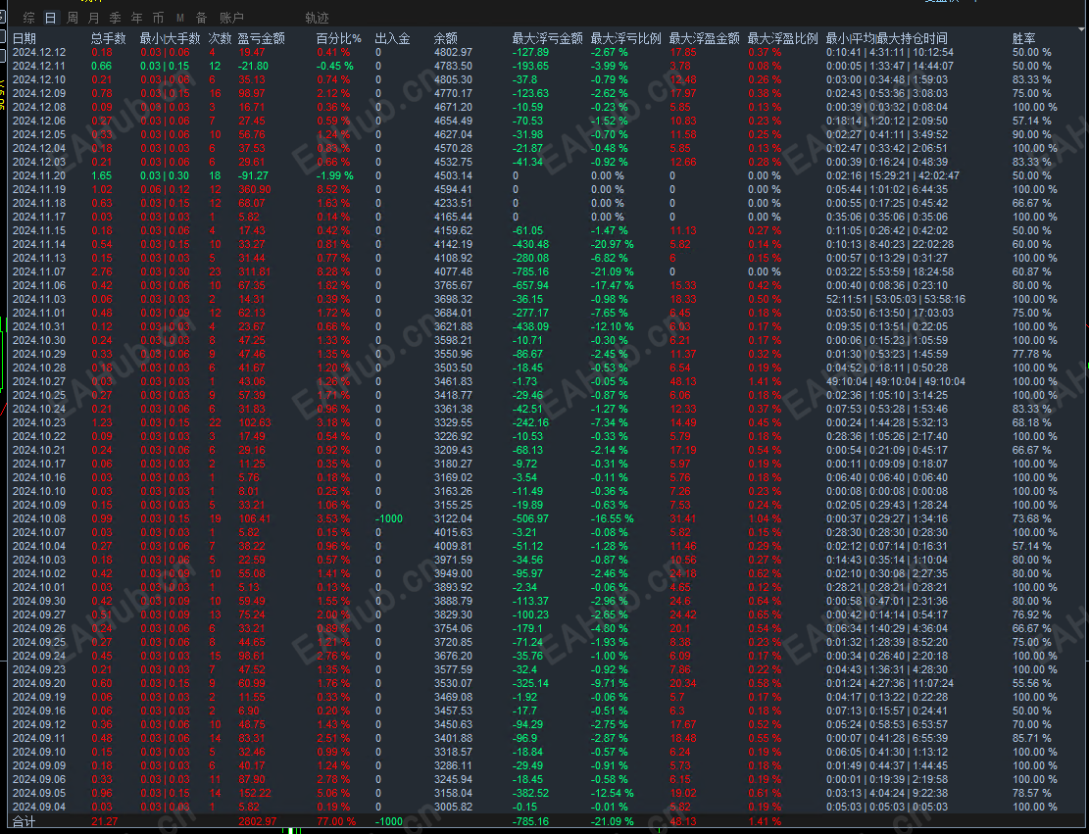Sort by the 余额 column header
The height and width of the screenshot is (834, 1089).
point(446,38)
